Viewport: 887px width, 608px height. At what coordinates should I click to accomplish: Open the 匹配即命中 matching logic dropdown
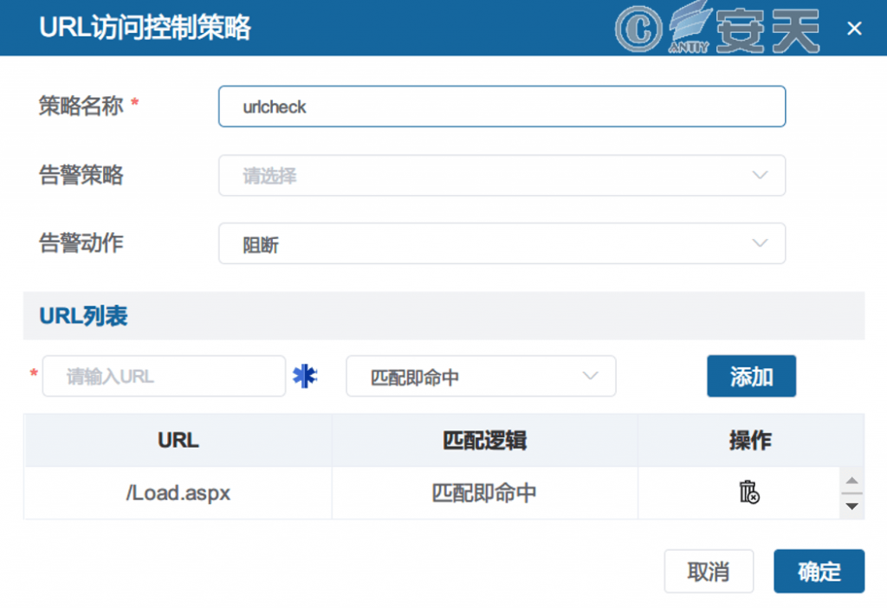pyautogui.click(x=481, y=377)
